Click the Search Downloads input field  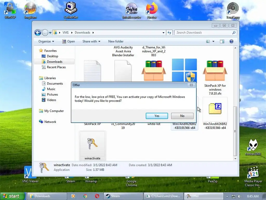coord(203,33)
